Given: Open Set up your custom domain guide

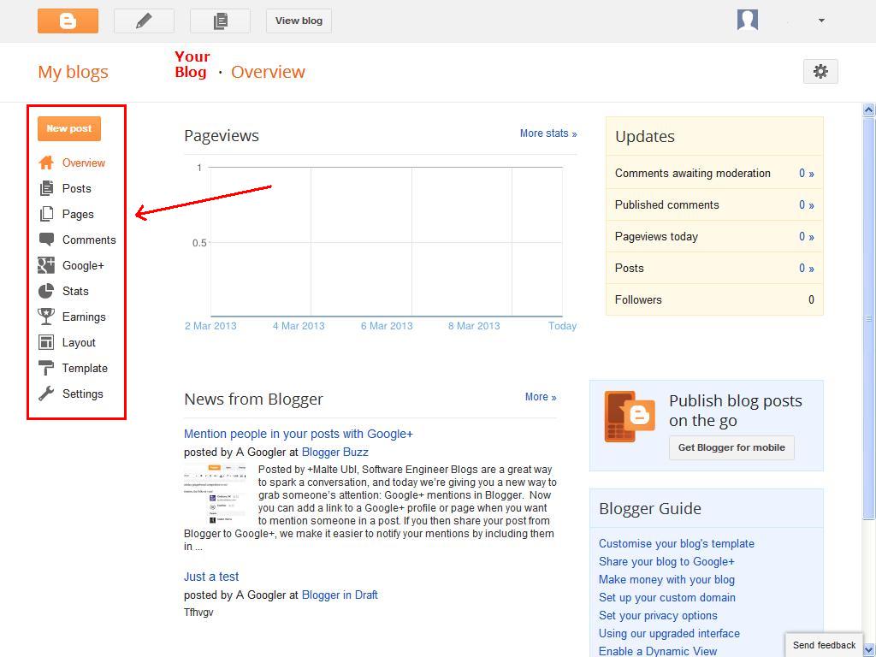Looking at the screenshot, I should click(x=667, y=598).
